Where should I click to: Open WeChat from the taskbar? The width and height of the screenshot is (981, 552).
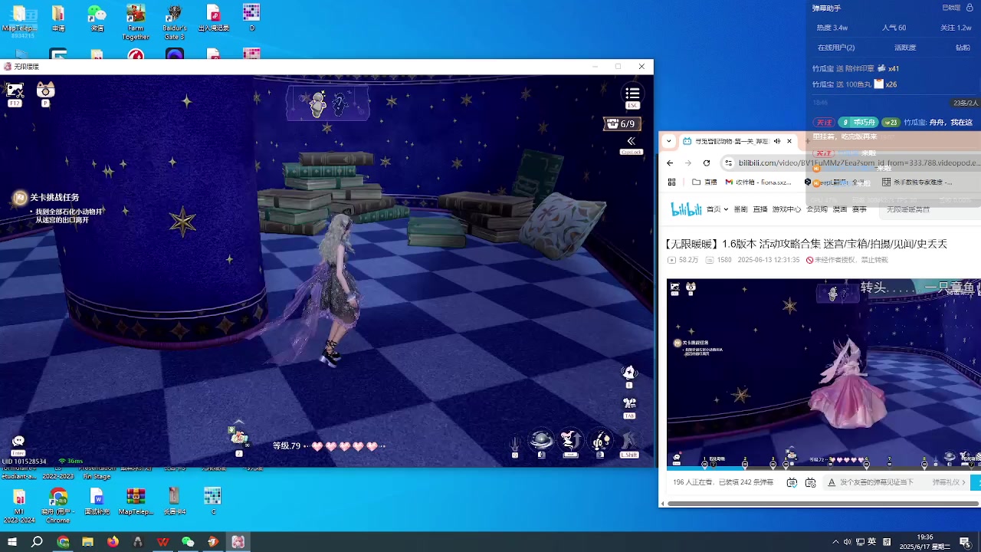click(188, 542)
